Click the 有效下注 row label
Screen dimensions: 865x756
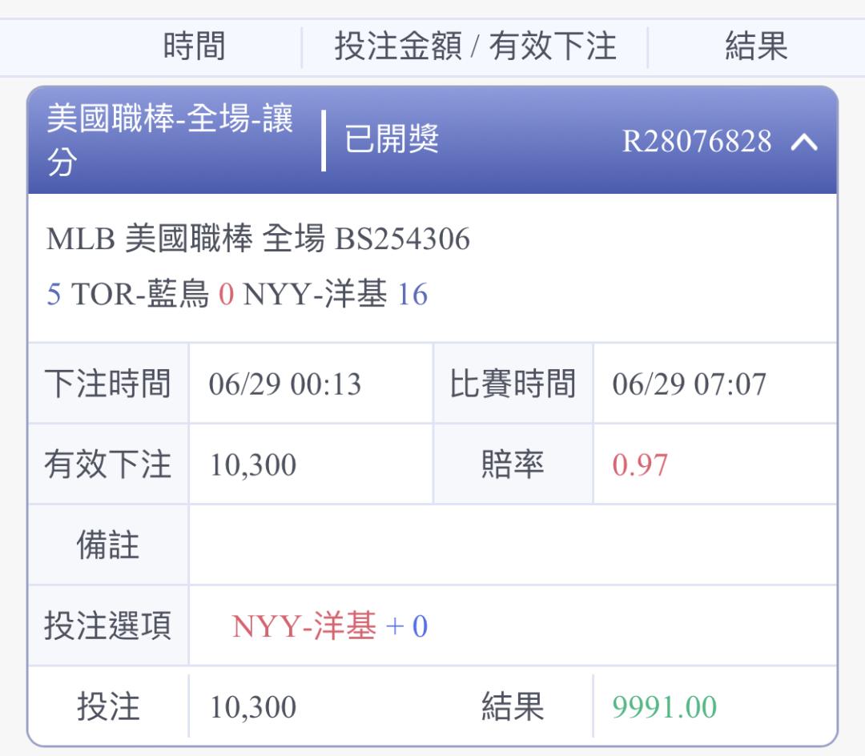(x=108, y=464)
